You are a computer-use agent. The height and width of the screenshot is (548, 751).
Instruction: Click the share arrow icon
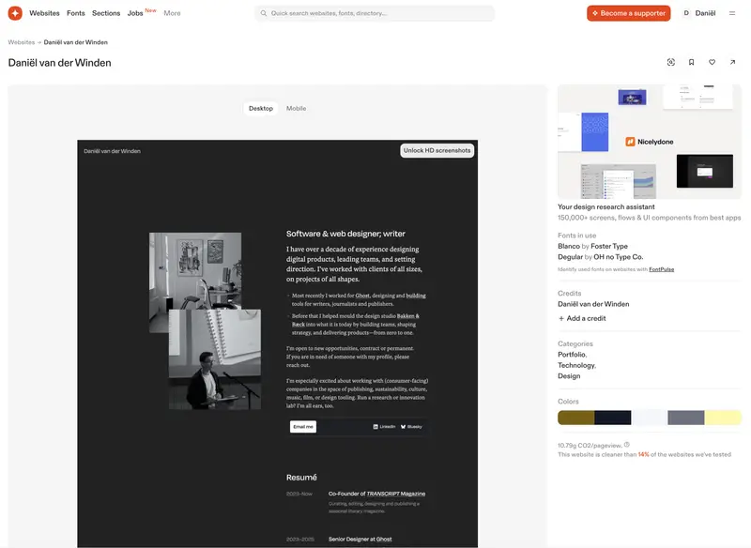coord(732,60)
